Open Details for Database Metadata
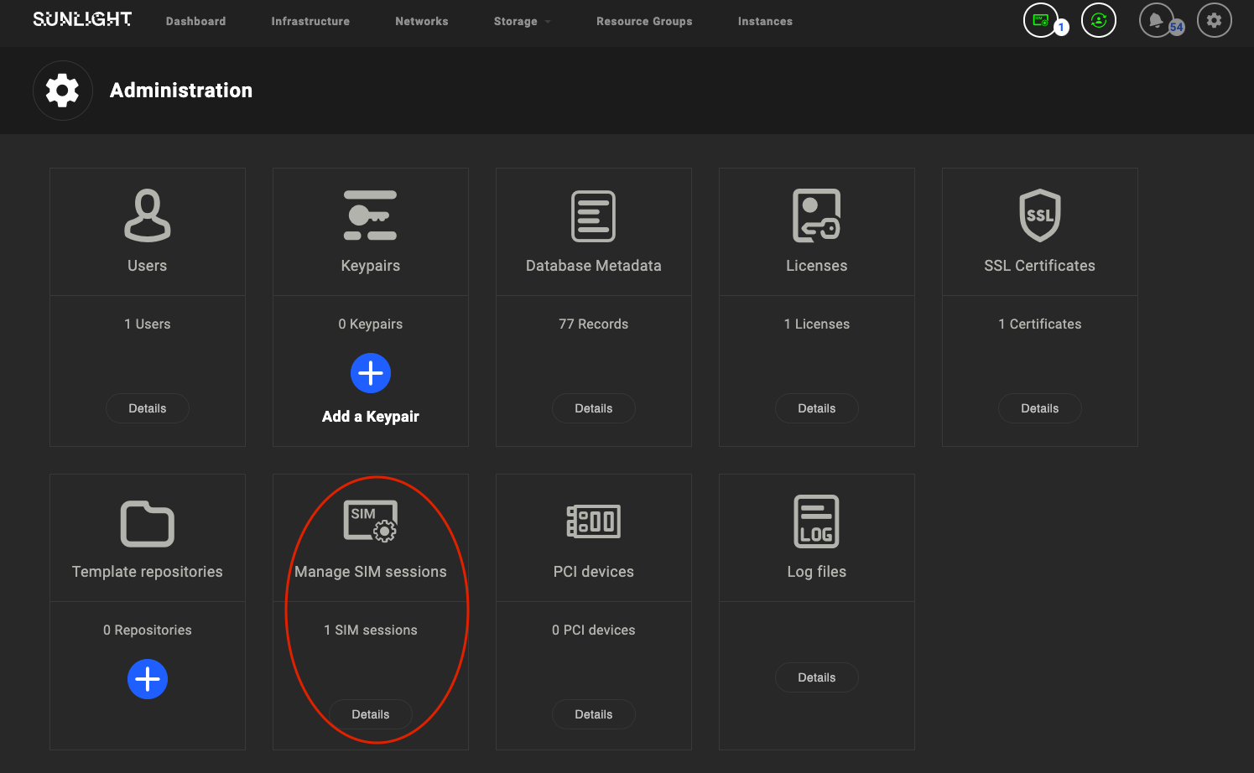The height and width of the screenshot is (773, 1254). pyautogui.click(x=594, y=408)
